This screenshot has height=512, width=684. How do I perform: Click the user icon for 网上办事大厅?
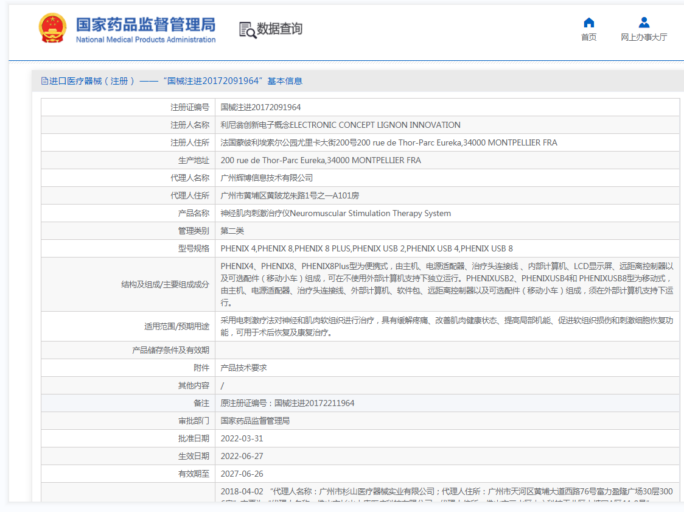pyautogui.click(x=644, y=23)
